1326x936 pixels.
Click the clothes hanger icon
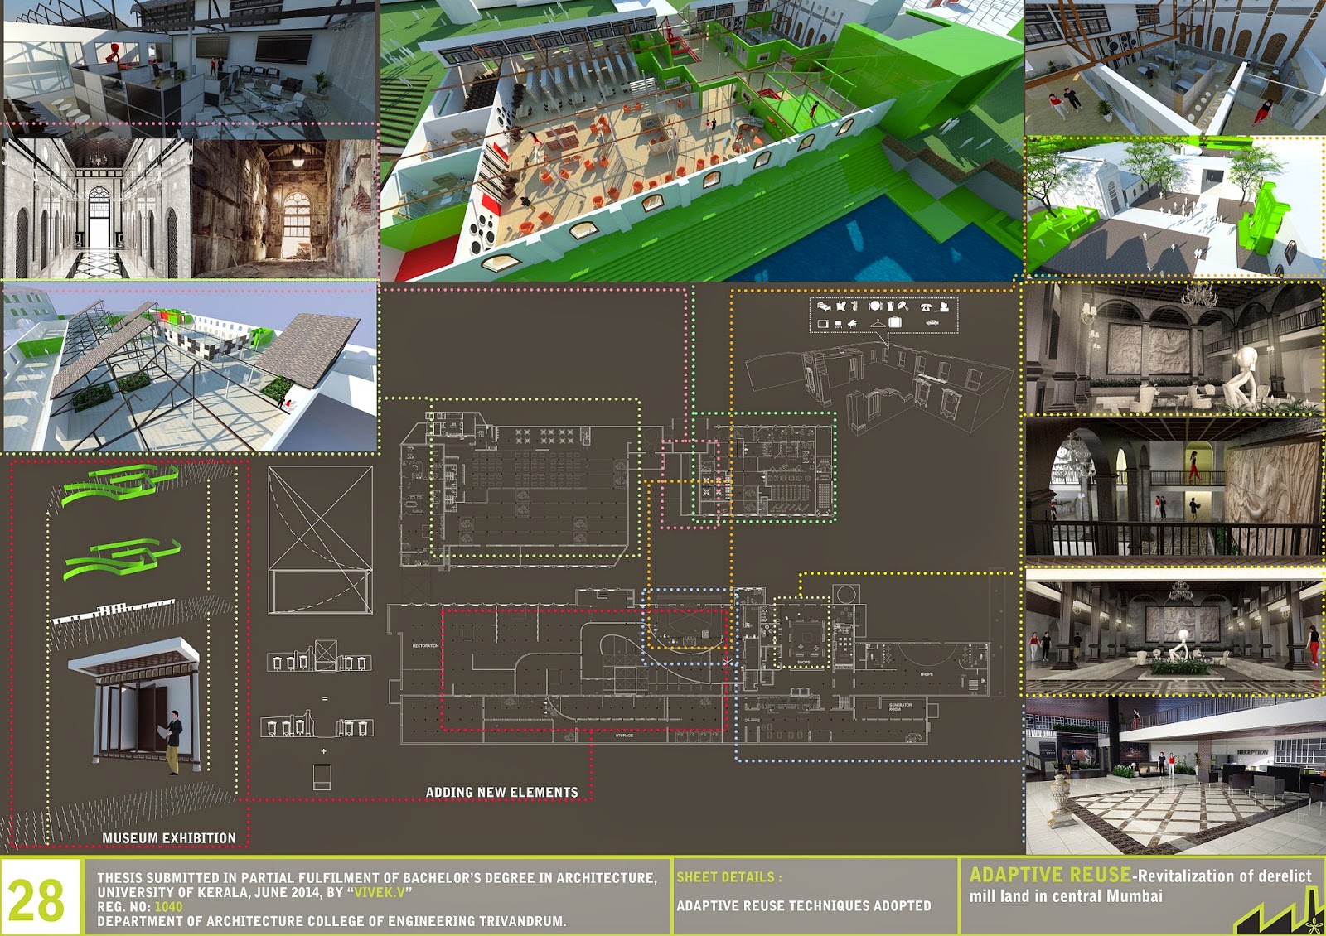[x=878, y=323]
